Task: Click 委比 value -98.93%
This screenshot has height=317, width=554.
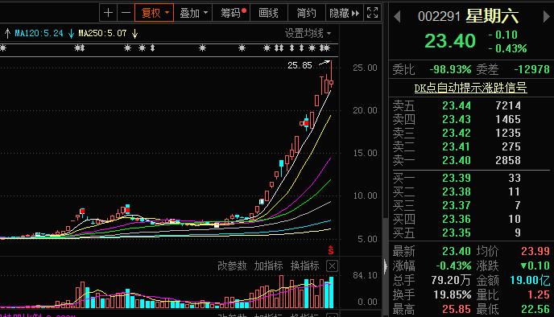Action: point(450,69)
